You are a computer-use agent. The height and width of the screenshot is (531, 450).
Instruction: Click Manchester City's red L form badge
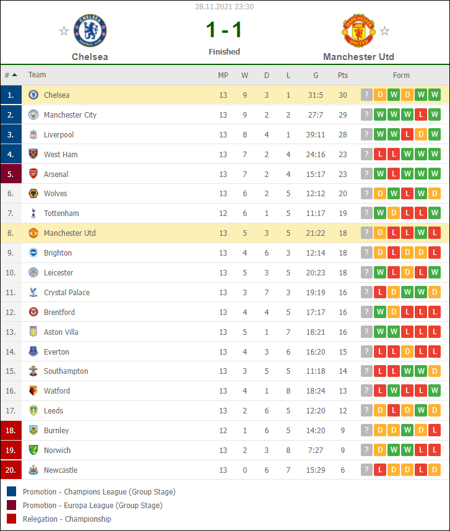421,114
